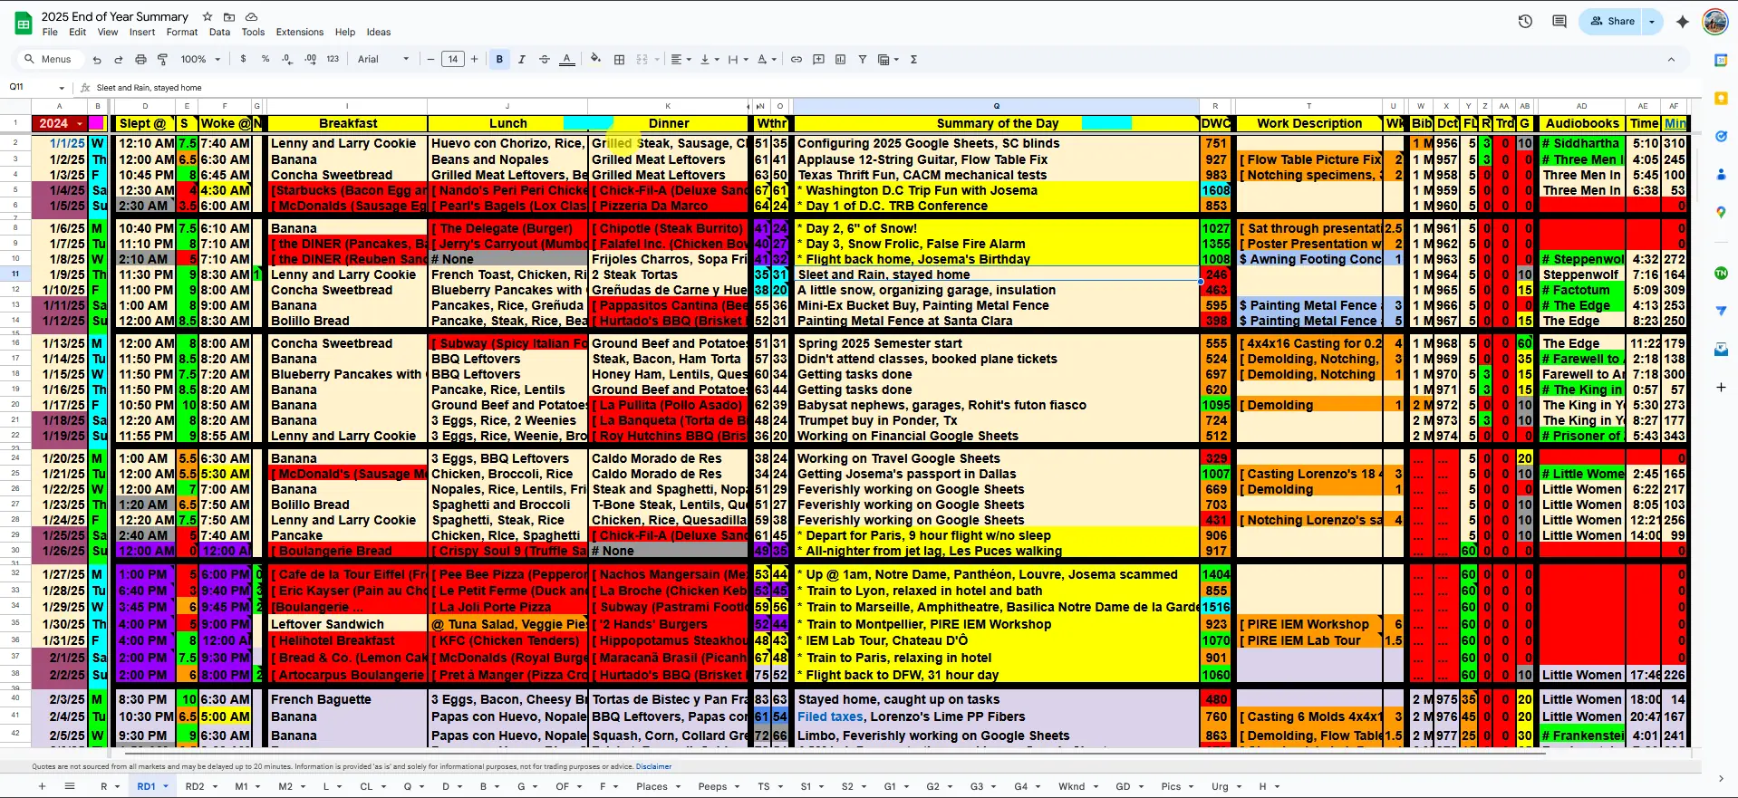1738x798 pixels.
Task: Open the Google account avatar
Action: point(1714,22)
